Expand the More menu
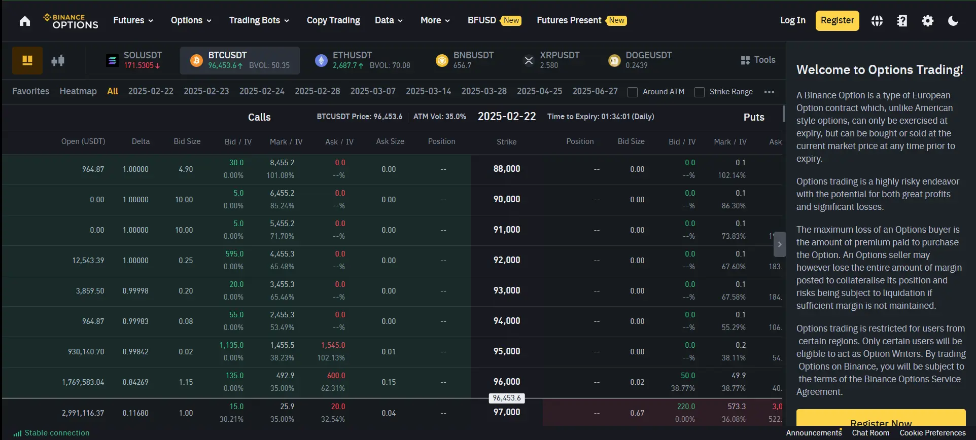This screenshot has width=976, height=440. pyautogui.click(x=435, y=20)
